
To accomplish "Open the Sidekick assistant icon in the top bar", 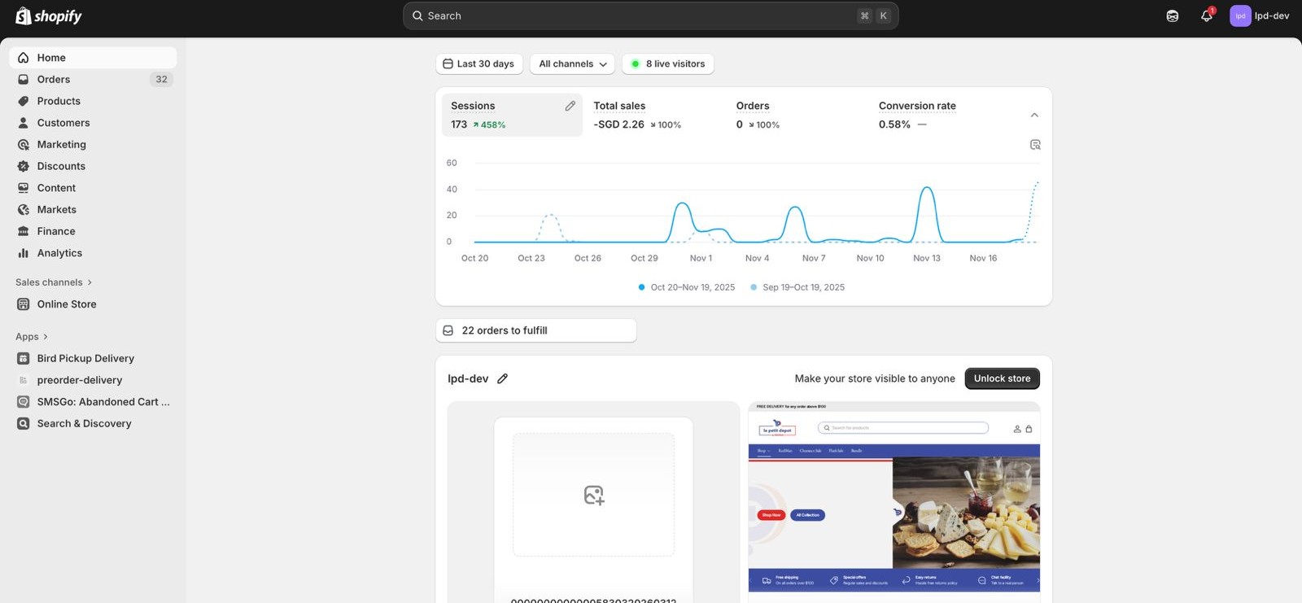I will 1172,16.
